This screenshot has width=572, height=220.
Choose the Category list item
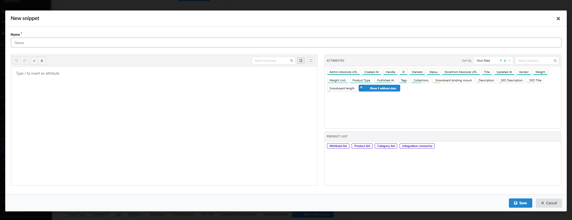coord(386,146)
